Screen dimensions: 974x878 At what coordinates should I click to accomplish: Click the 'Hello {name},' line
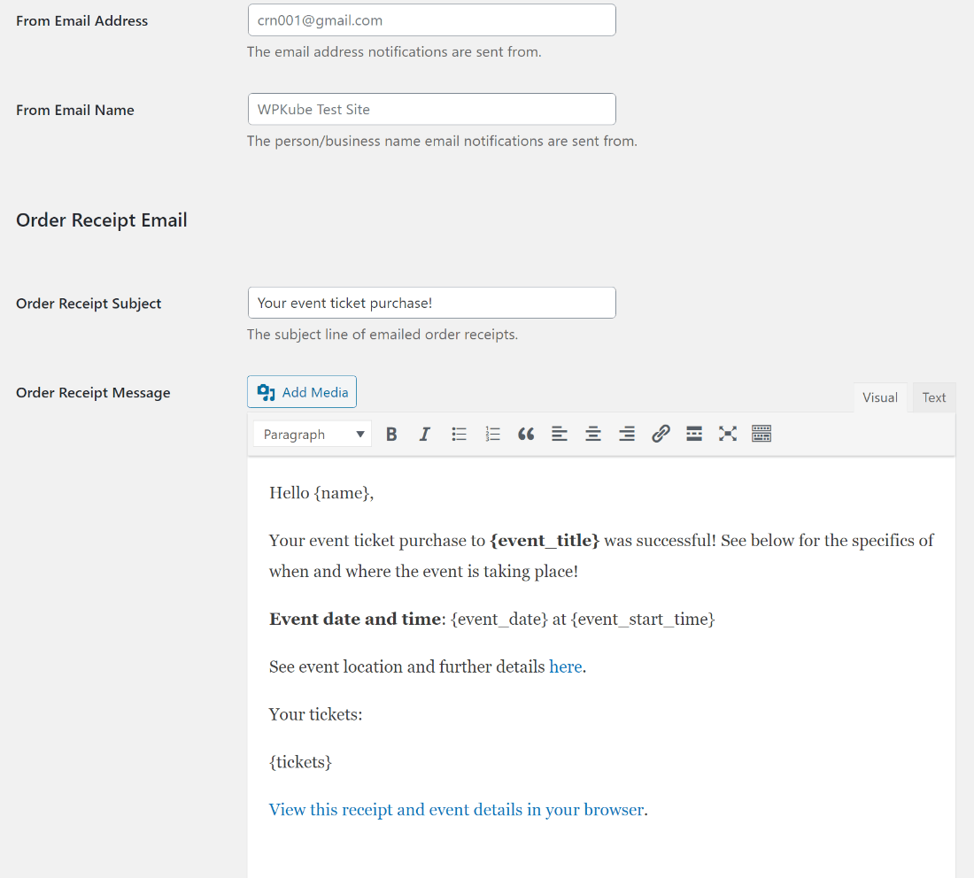tap(321, 493)
